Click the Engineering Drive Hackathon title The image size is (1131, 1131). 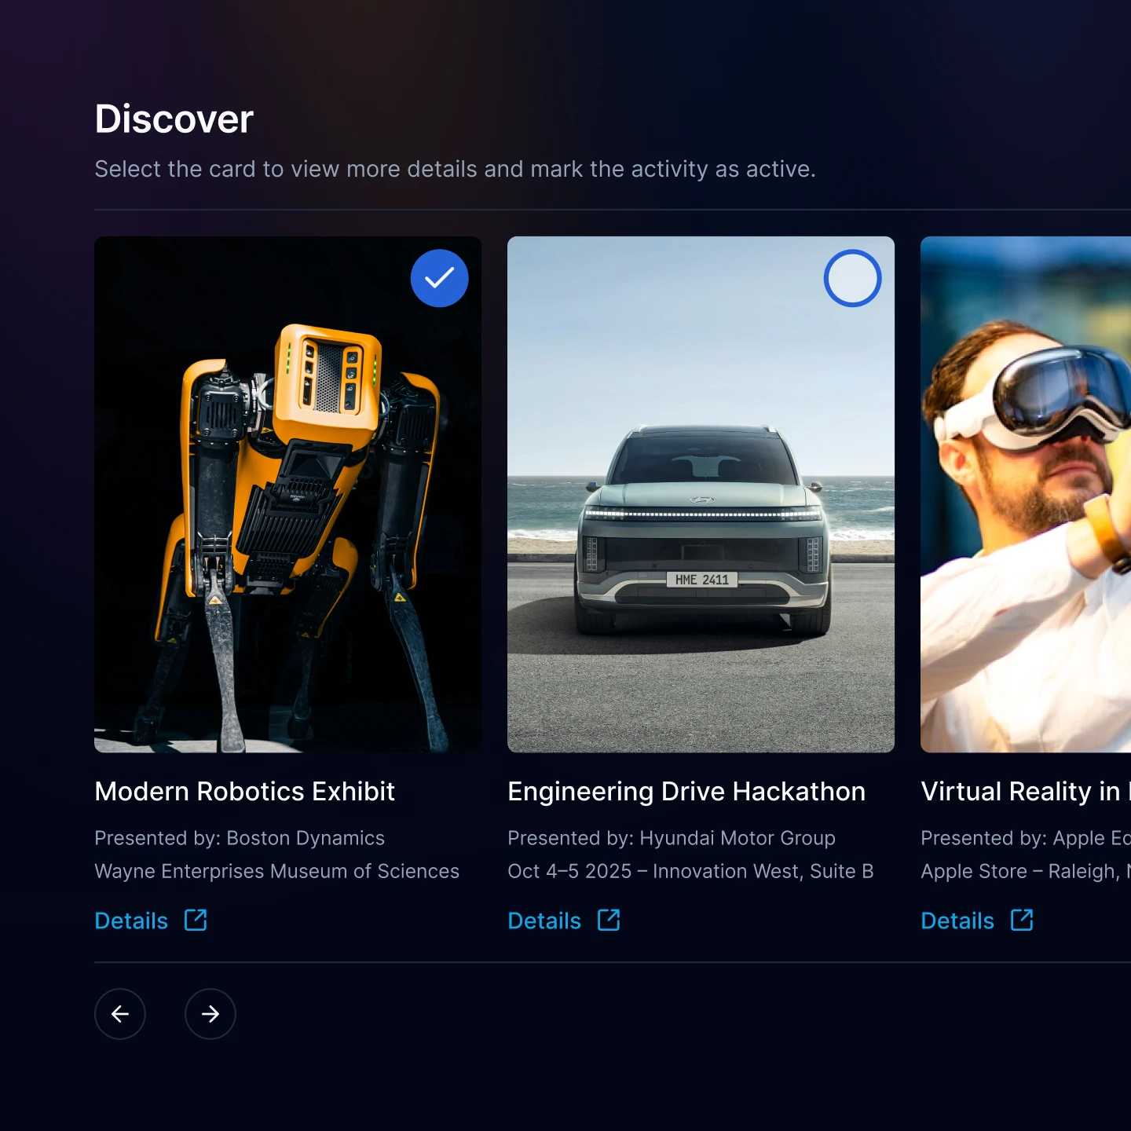click(x=686, y=792)
